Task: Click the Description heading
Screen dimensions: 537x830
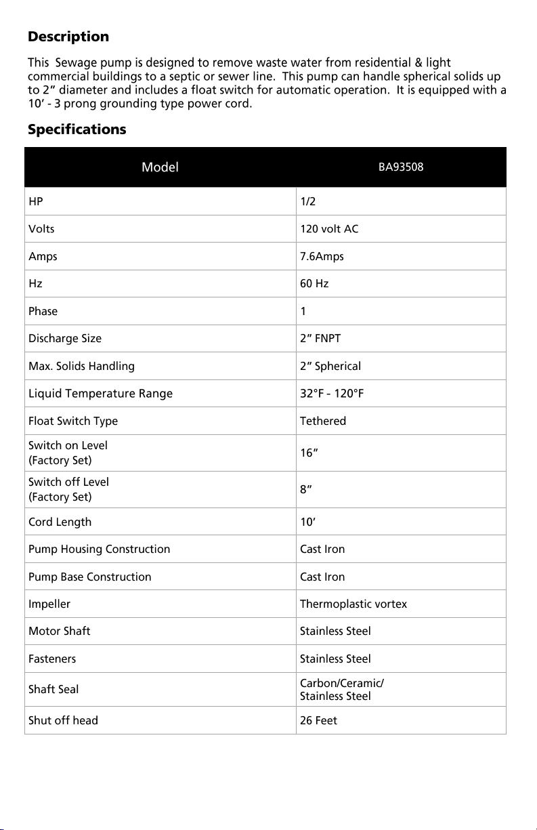Action: (68, 37)
